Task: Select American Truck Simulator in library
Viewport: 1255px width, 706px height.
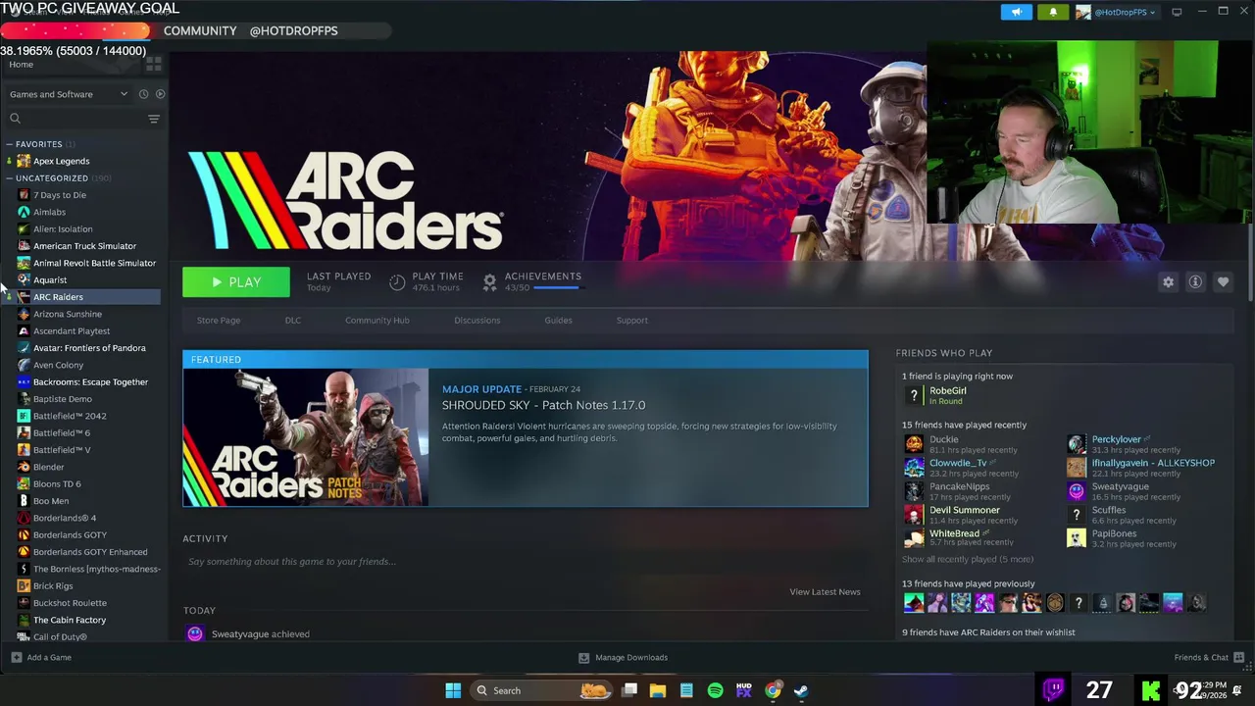Action: [87, 246]
